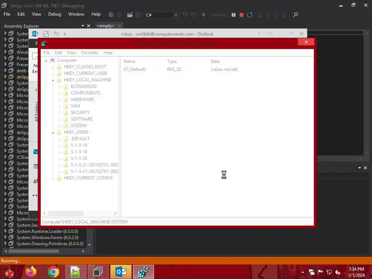Click the taskbar clock 7:34 PM

pos(356,269)
